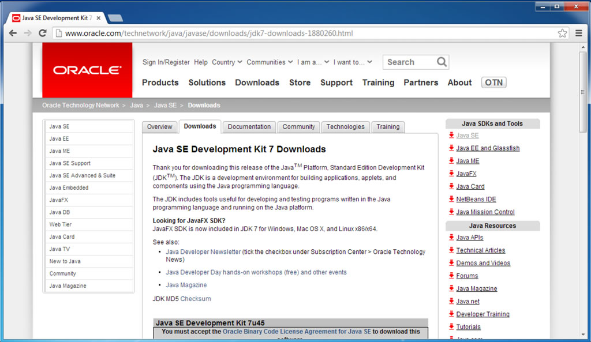Open the About menu
Image resolution: width=591 pixels, height=342 pixels.
(x=459, y=82)
